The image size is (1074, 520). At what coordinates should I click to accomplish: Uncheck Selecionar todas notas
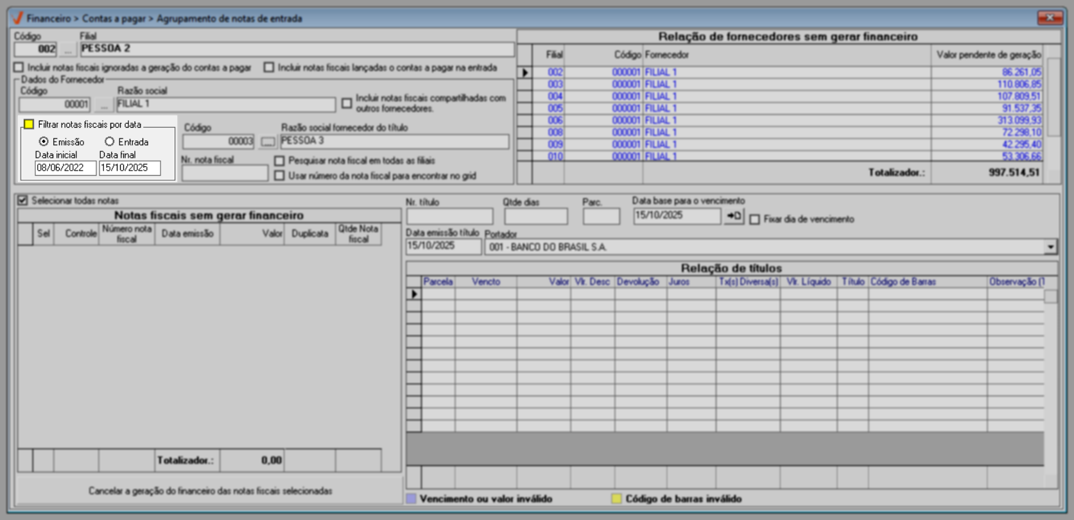tap(23, 201)
